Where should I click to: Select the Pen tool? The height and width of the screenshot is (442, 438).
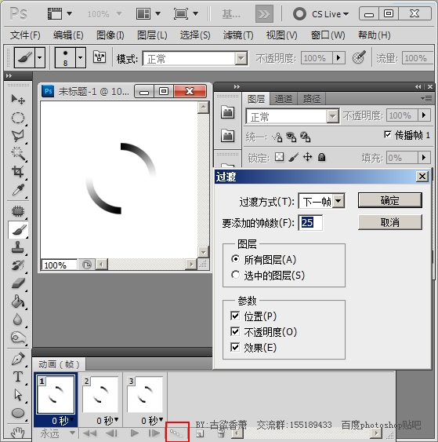click(18, 359)
